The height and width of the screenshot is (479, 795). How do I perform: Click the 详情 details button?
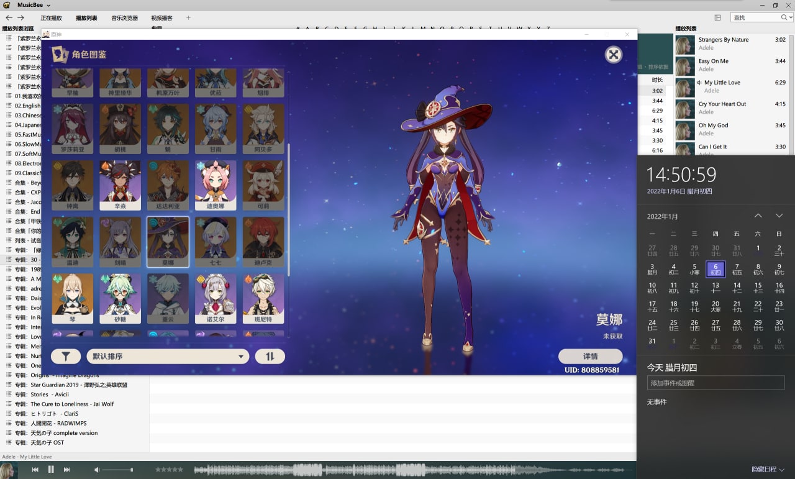590,357
